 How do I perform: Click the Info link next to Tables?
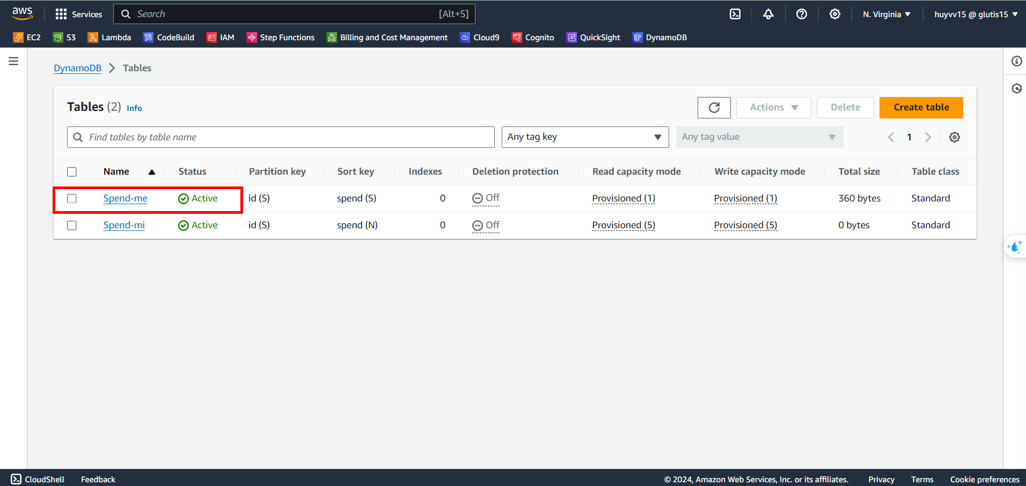tap(134, 108)
